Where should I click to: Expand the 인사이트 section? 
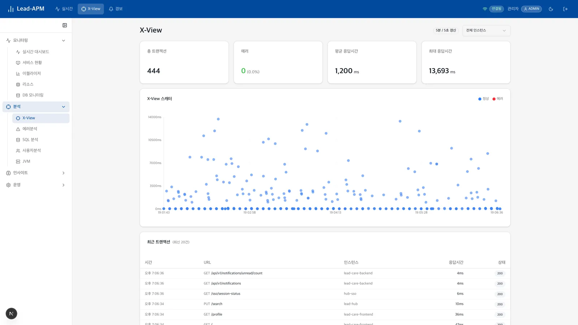36,173
